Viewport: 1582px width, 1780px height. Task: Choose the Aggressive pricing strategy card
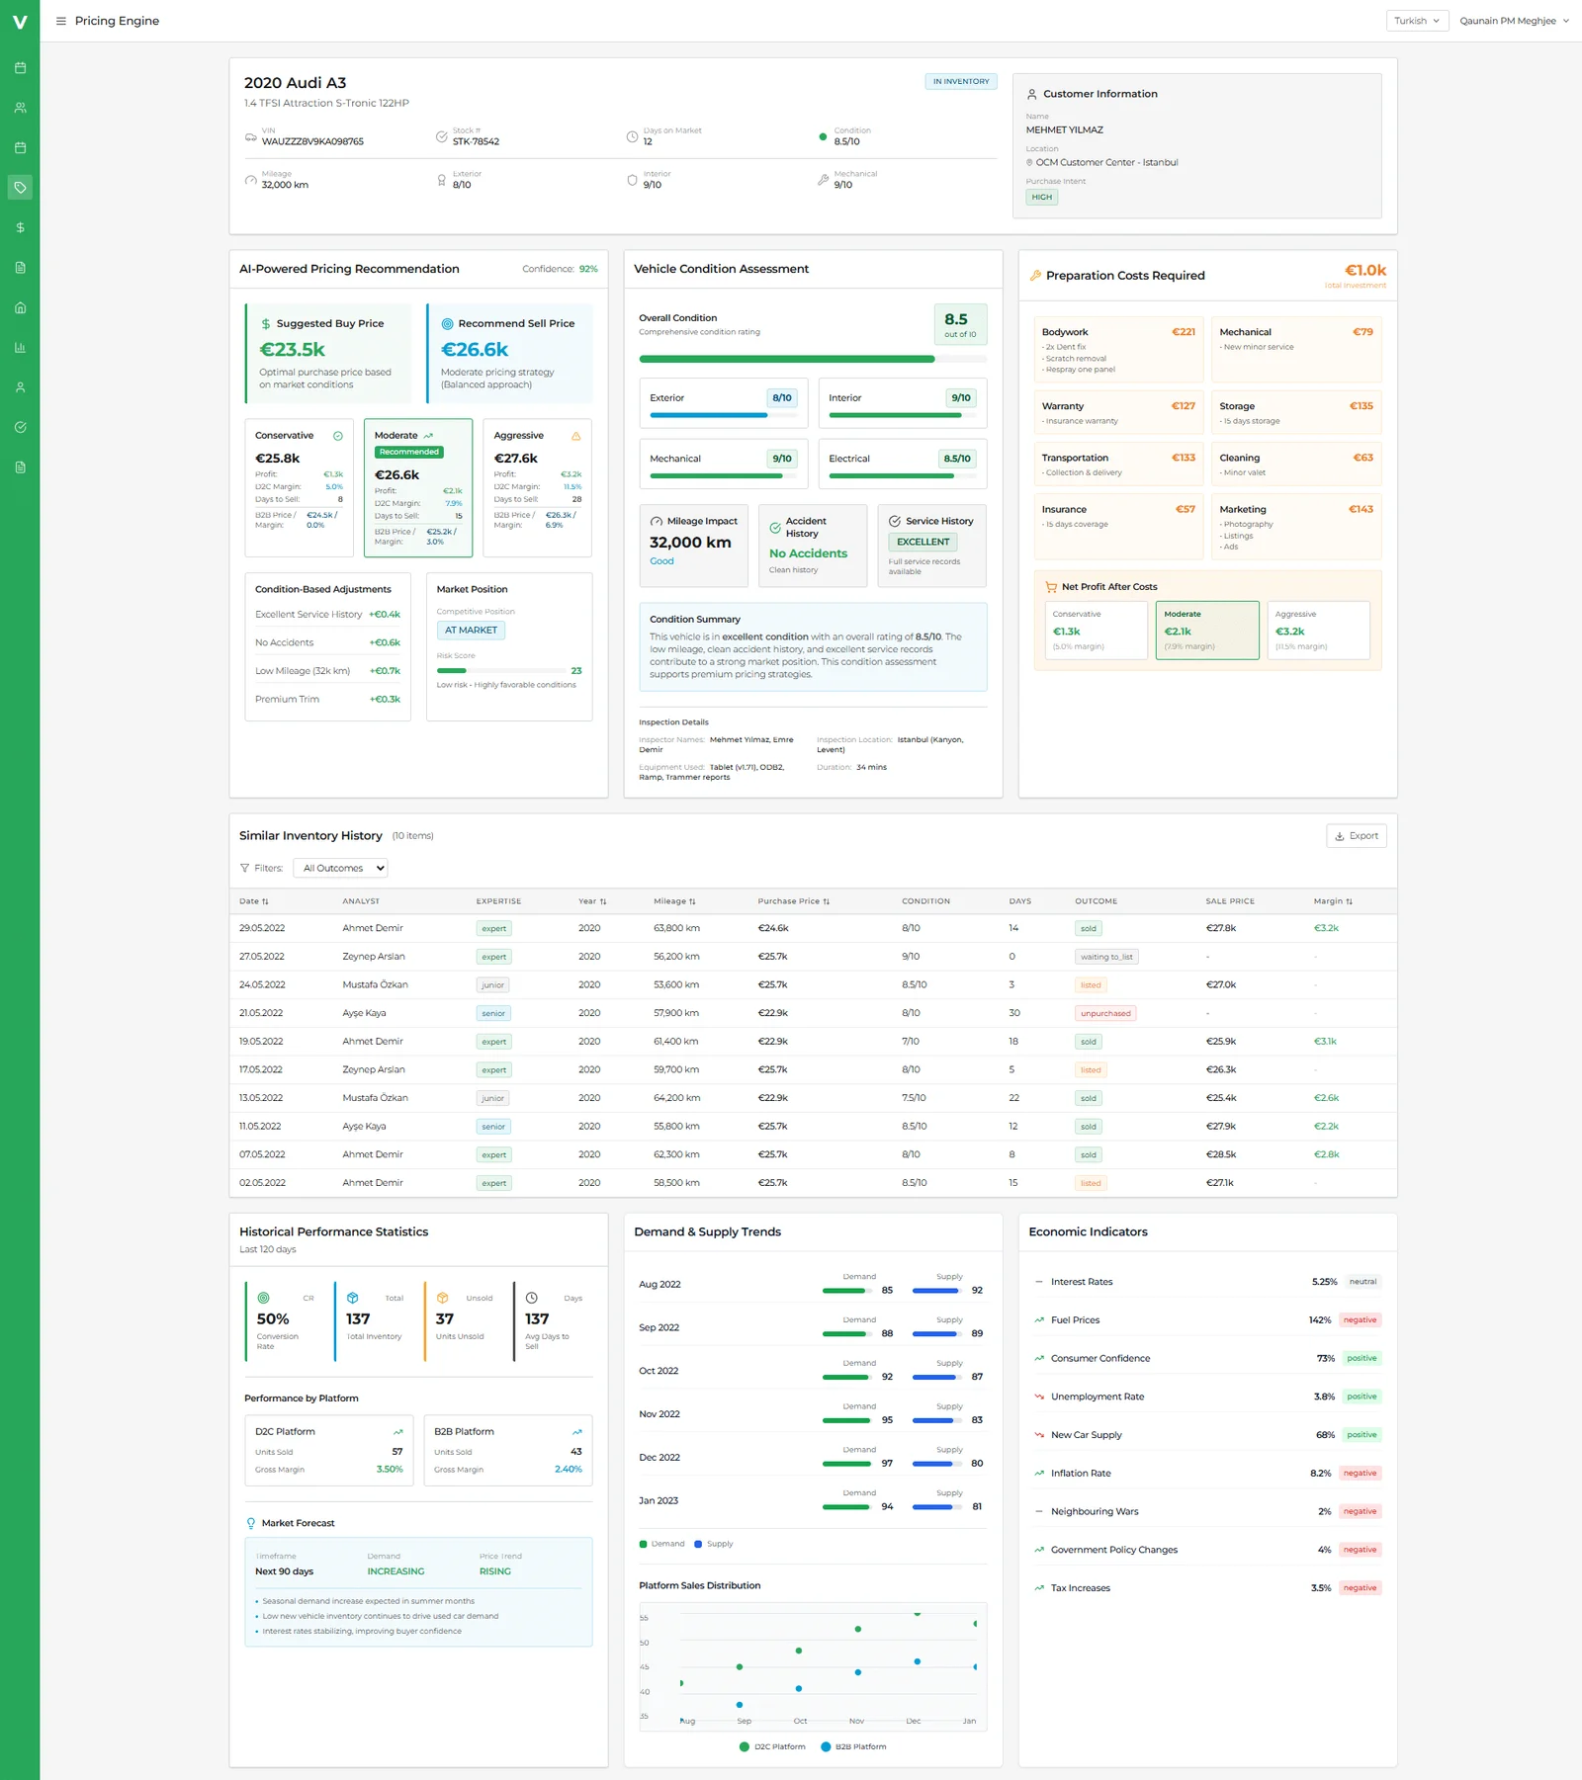pyautogui.click(x=537, y=486)
